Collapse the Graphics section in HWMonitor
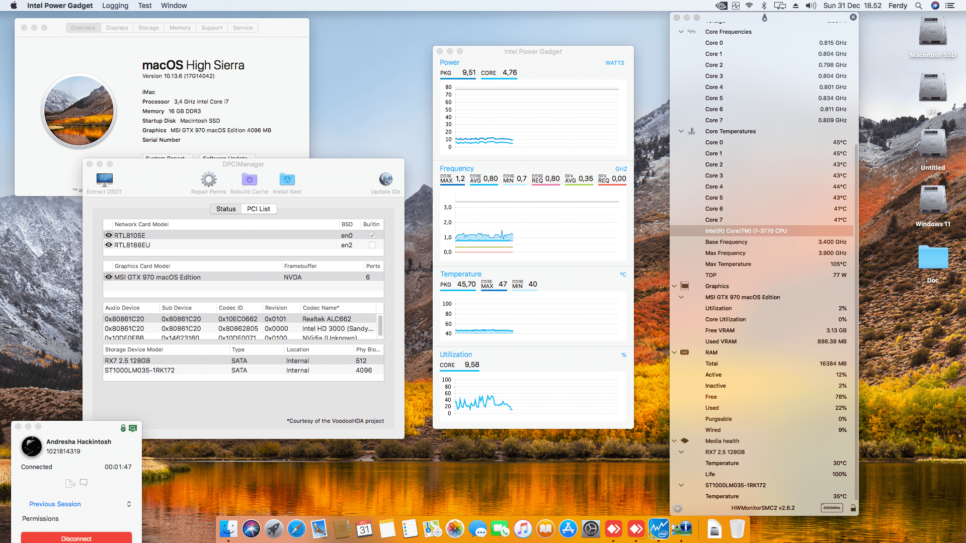The height and width of the screenshot is (543, 966). [674, 286]
